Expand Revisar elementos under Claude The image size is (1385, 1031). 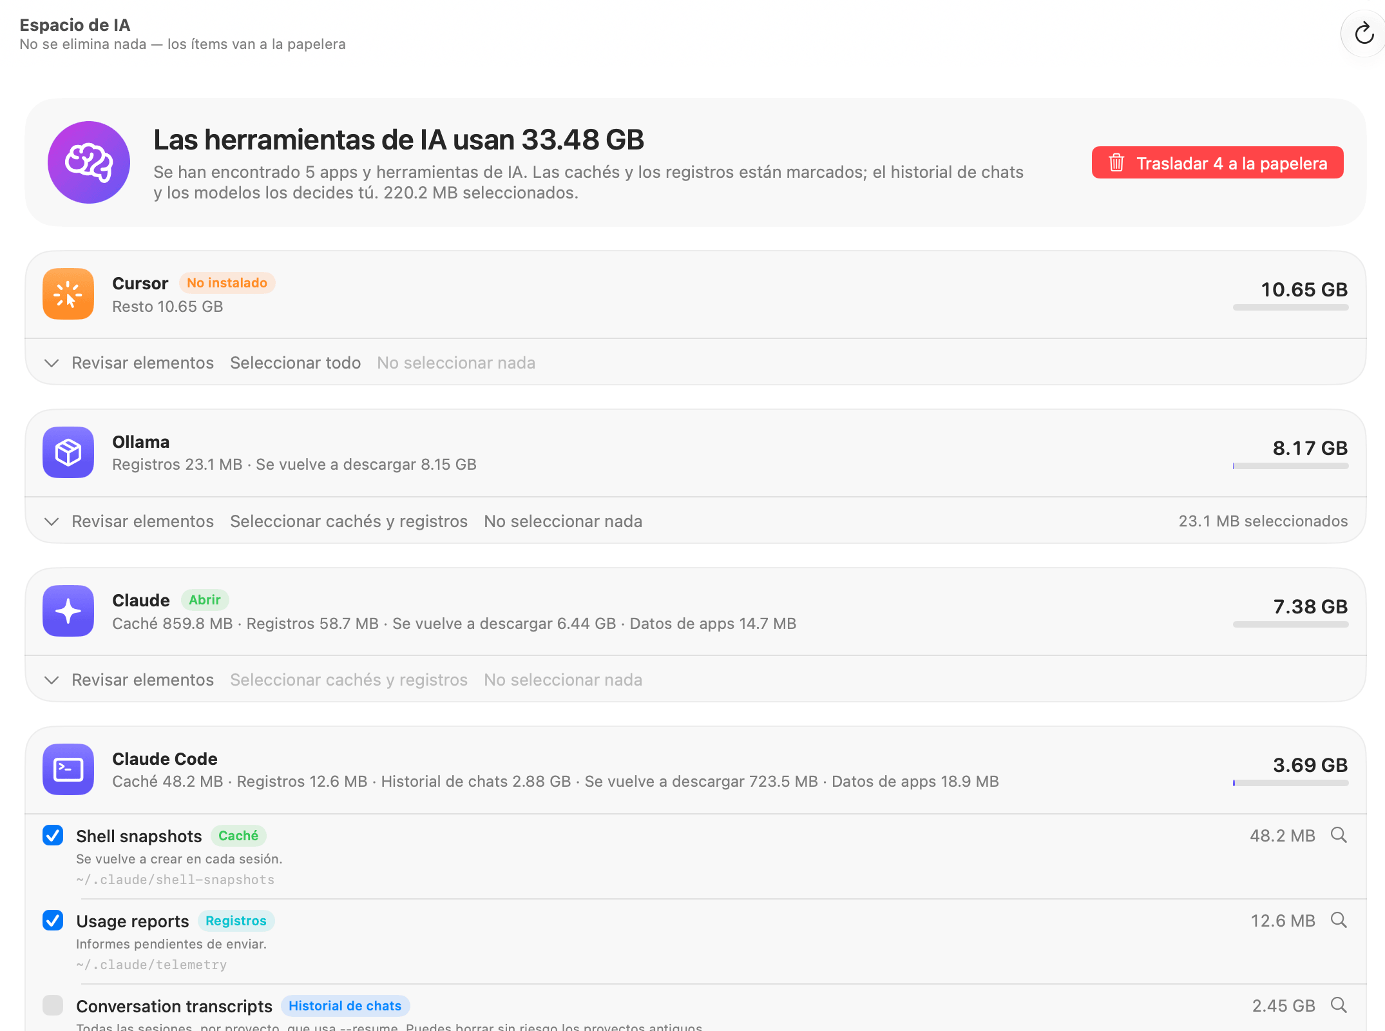click(129, 680)
